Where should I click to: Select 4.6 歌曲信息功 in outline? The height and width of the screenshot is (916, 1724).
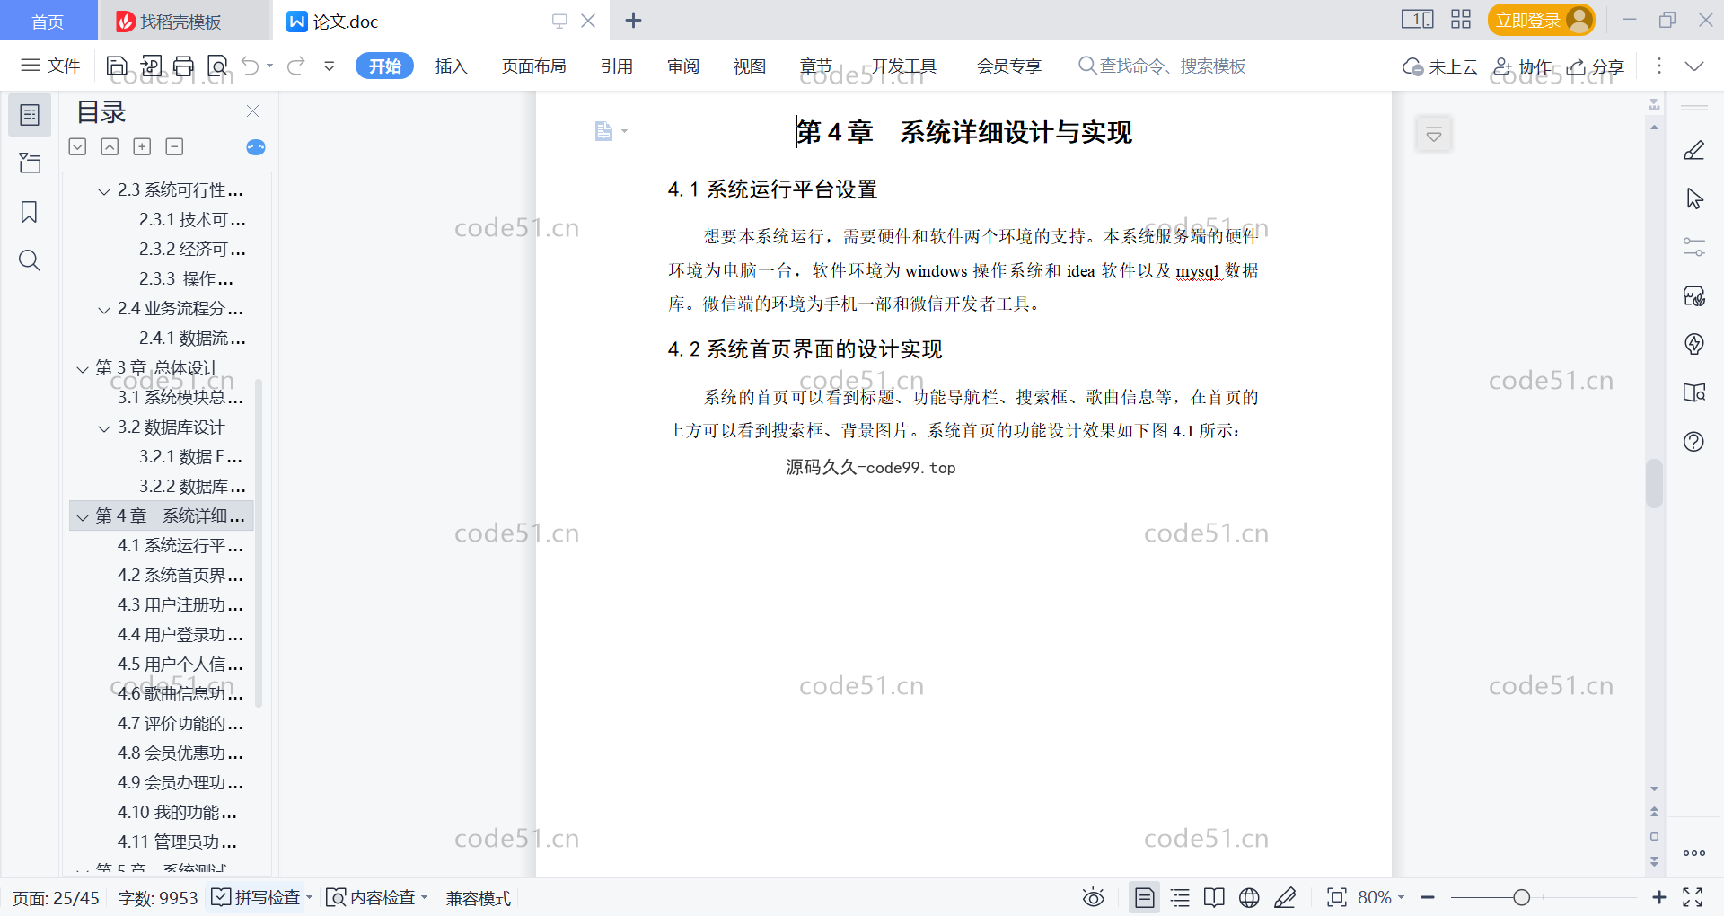(x=180, y=694)
